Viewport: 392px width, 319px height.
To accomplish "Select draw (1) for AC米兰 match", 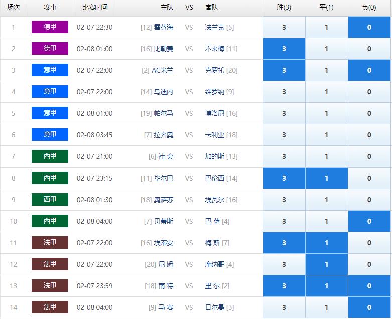I will [327, 70].
